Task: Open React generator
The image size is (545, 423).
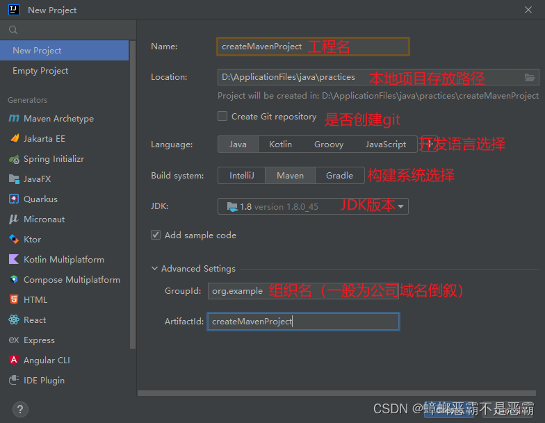Action: coord(64,320)
